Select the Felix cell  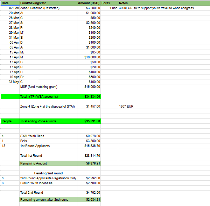48,141
